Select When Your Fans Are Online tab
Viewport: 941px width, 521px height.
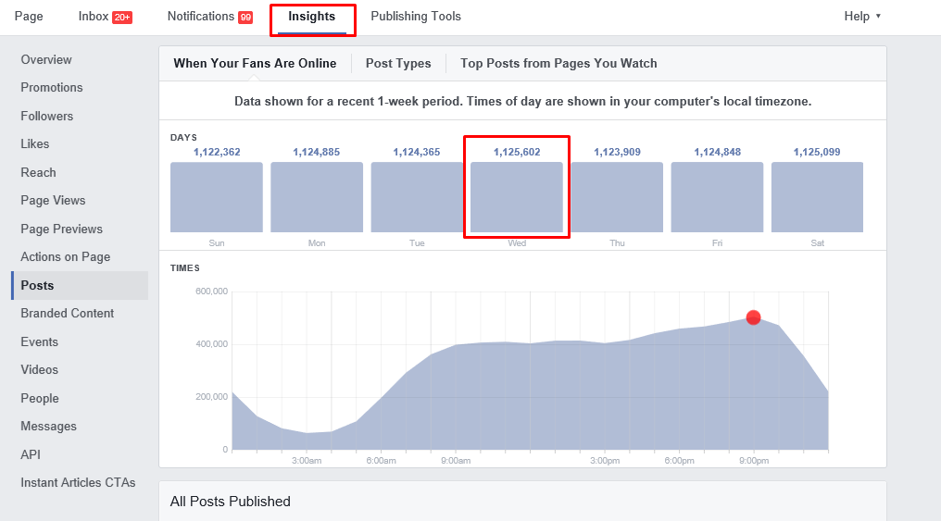tap(254, 64)
